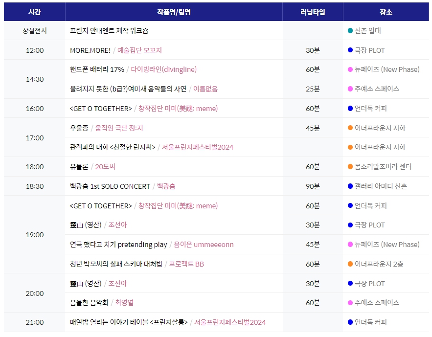Click the 신촌 일대 venue
Image resolution: width=432 pixels, height=337 pixels.
point(367,30)
